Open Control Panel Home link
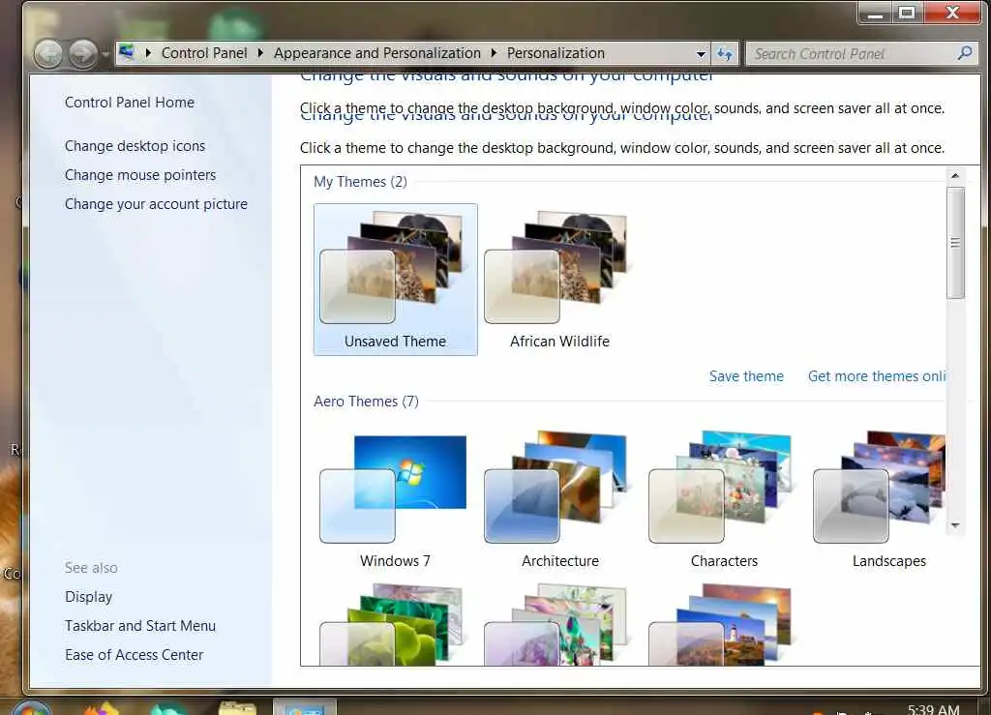 (x=130, y=103)
